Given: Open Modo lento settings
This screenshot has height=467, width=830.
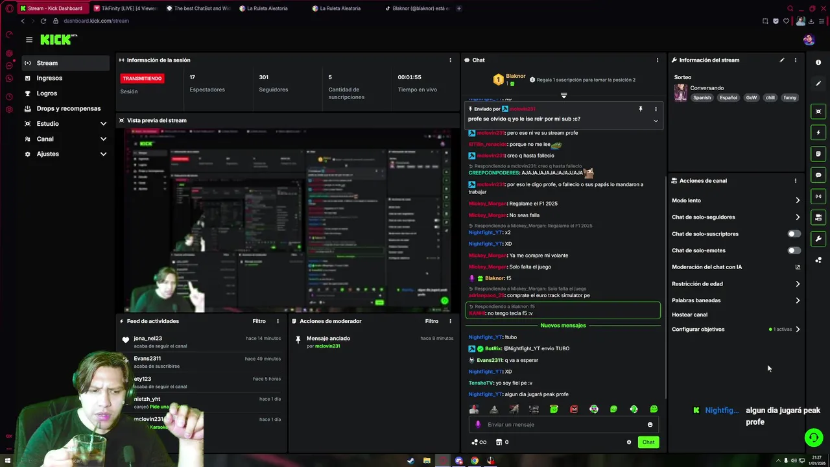Looking at the screenshot, I should pos(736,200).
